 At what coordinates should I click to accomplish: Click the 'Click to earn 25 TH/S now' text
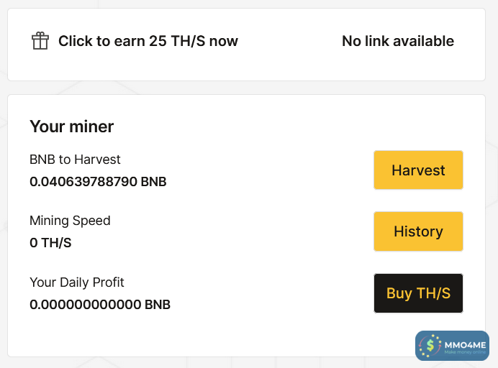click(x=148, y=41)
